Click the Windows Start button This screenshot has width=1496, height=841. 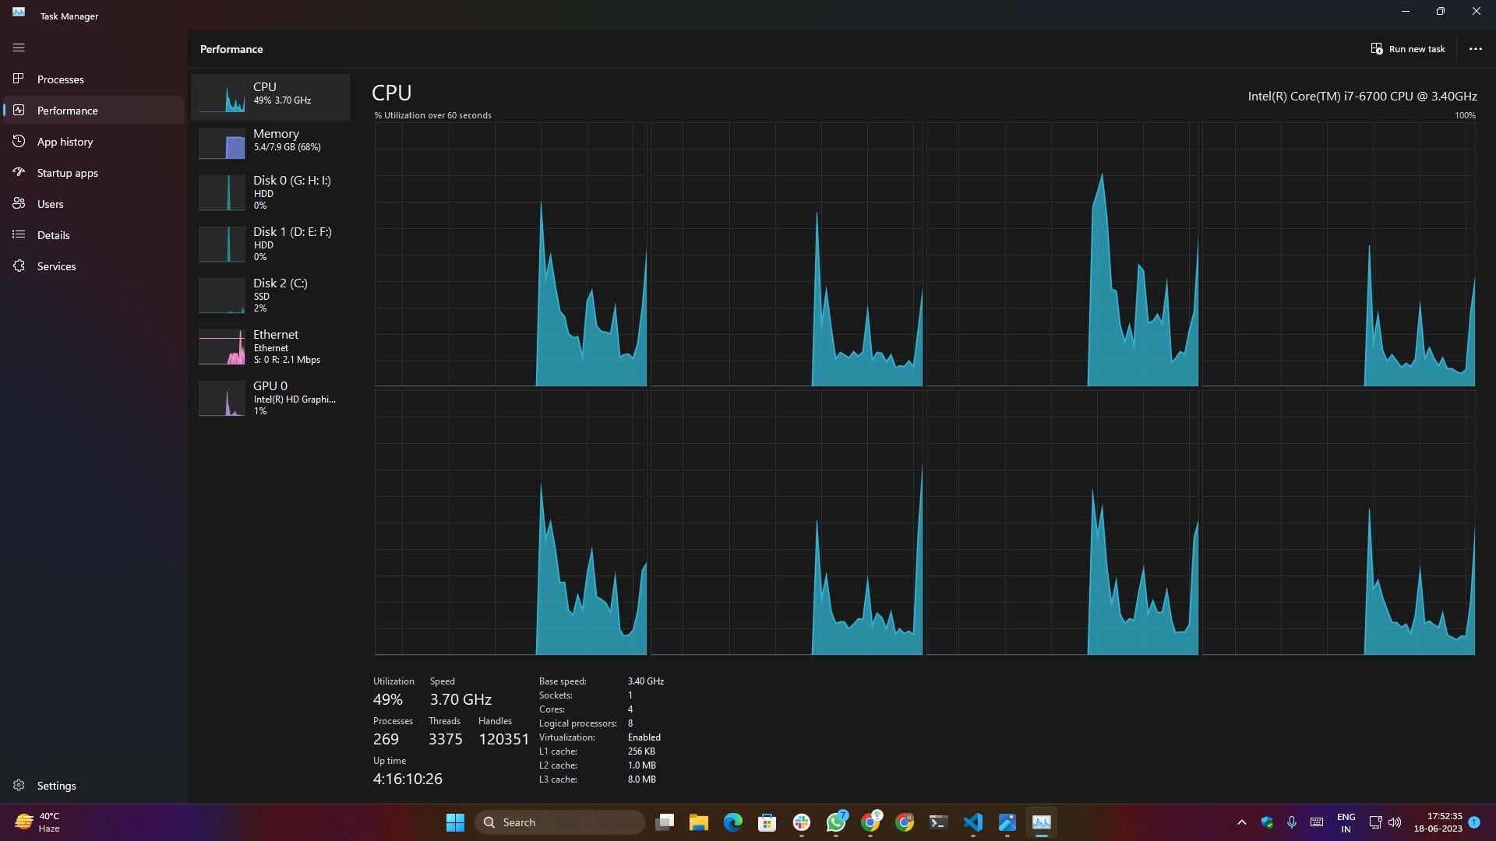[x=455, y=822]
